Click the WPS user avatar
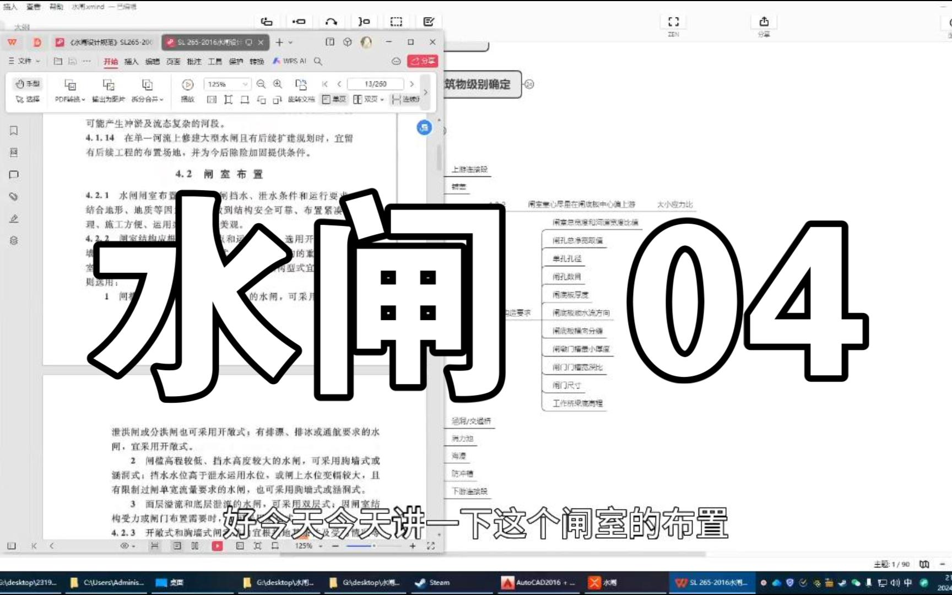 click(366, 42)
